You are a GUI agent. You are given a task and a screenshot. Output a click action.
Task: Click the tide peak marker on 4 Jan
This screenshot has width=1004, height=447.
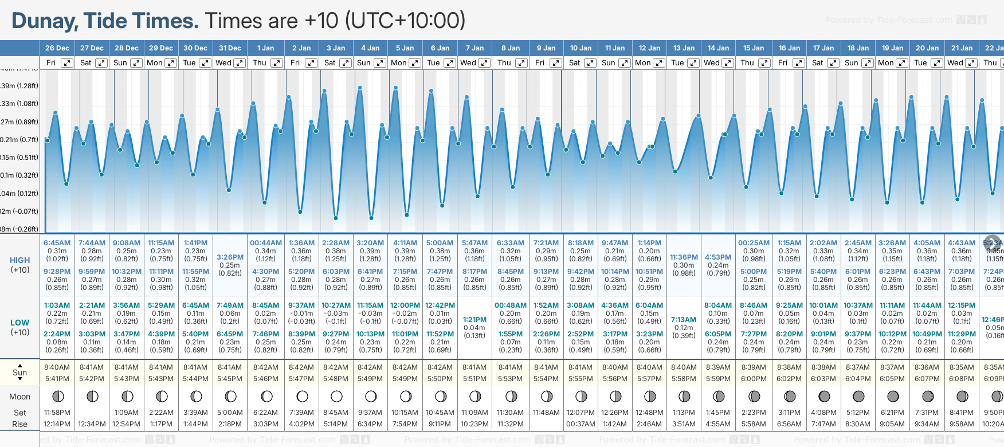tap(360, 88)
